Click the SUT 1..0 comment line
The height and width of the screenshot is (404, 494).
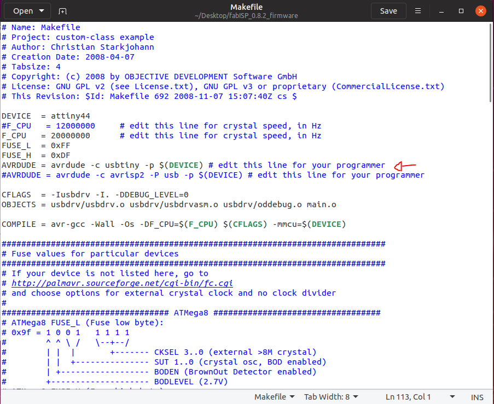point(164,362)
